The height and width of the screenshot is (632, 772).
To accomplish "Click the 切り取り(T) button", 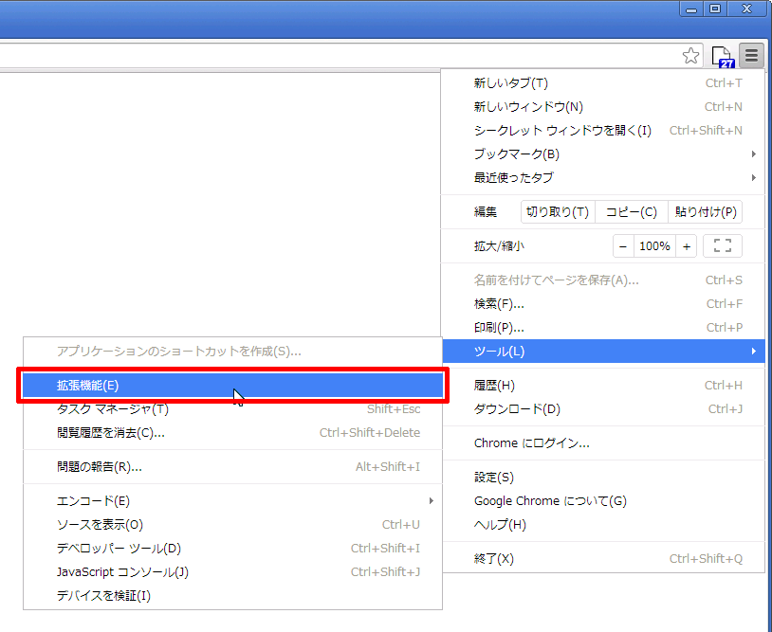I will tap(558, 212).
